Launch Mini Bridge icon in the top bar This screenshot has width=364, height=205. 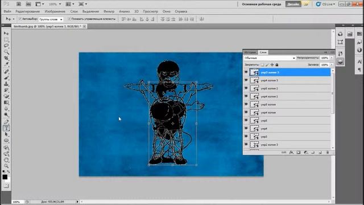[28, 4]
